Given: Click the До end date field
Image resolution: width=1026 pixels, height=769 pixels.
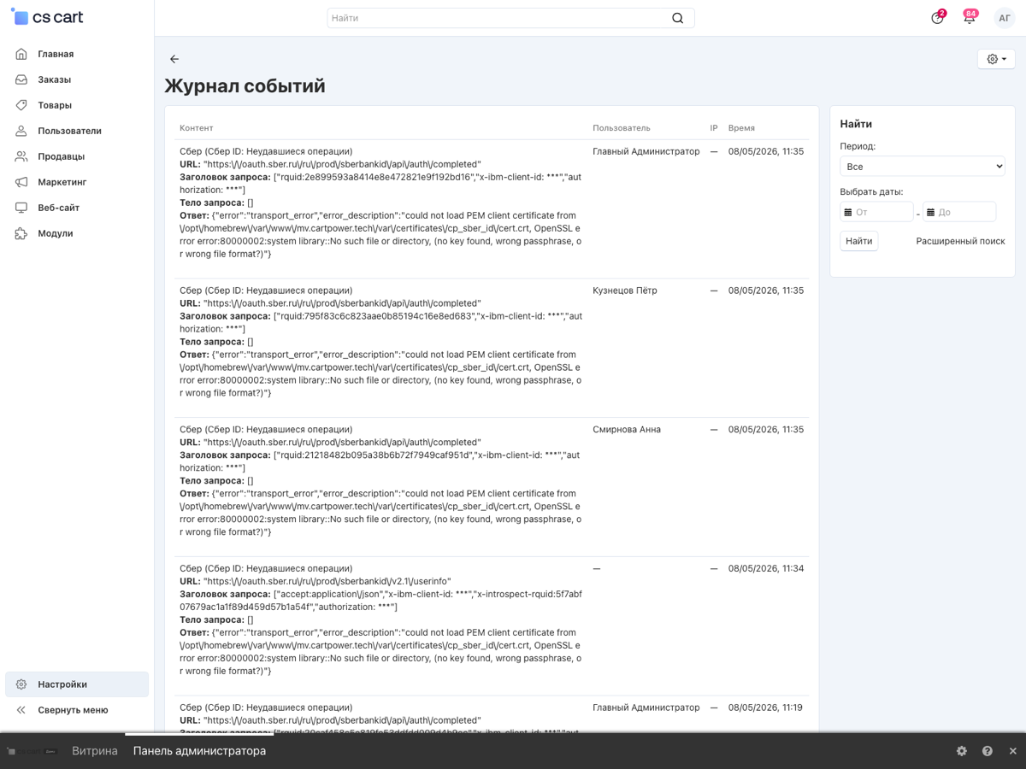Looking at the screenshot, I should 959,212.
